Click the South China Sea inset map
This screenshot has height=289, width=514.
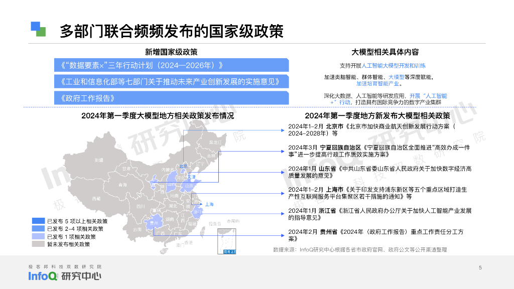tap(227, 241)
